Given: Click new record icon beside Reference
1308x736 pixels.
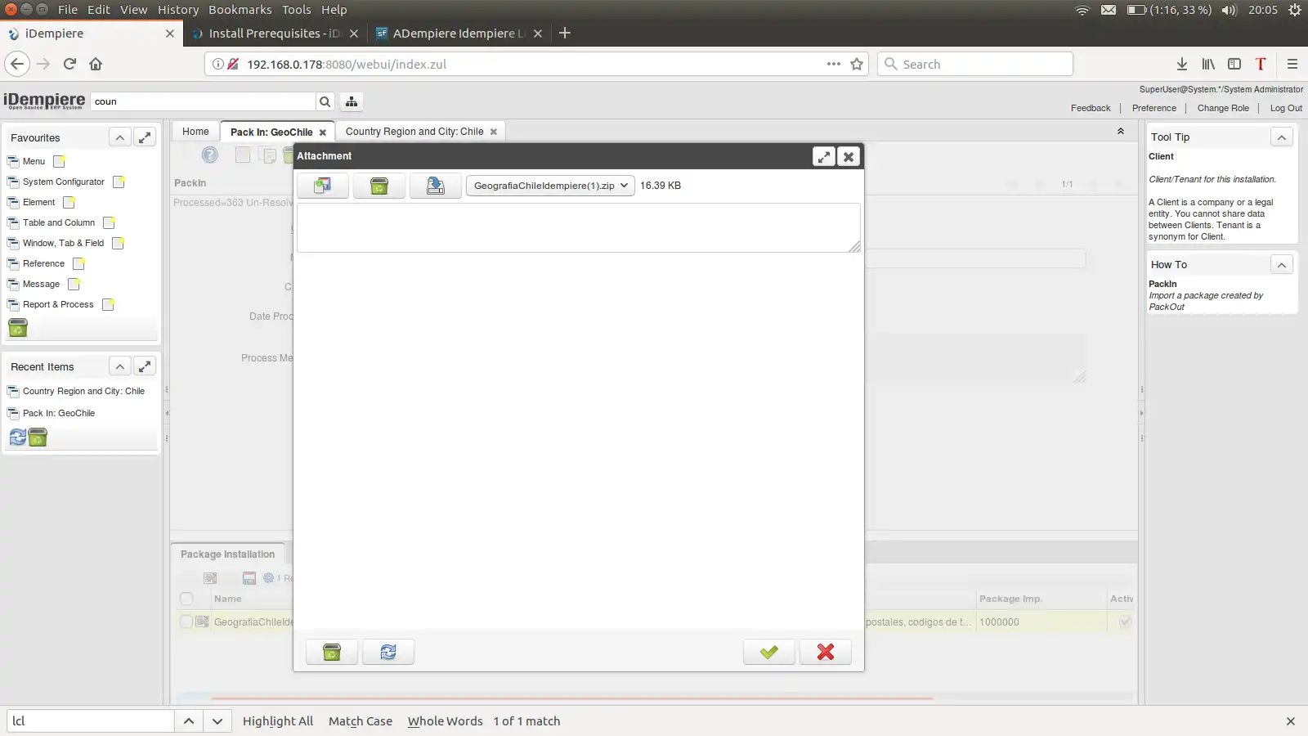Looking at the screenshot, I should pos(78,263).
